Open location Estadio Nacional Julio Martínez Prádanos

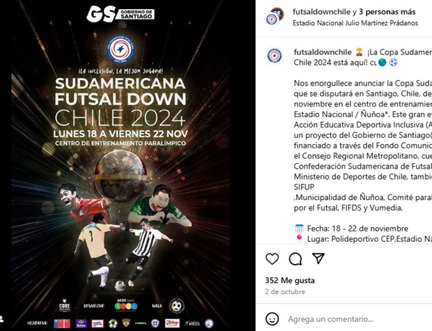click(355, 23)
